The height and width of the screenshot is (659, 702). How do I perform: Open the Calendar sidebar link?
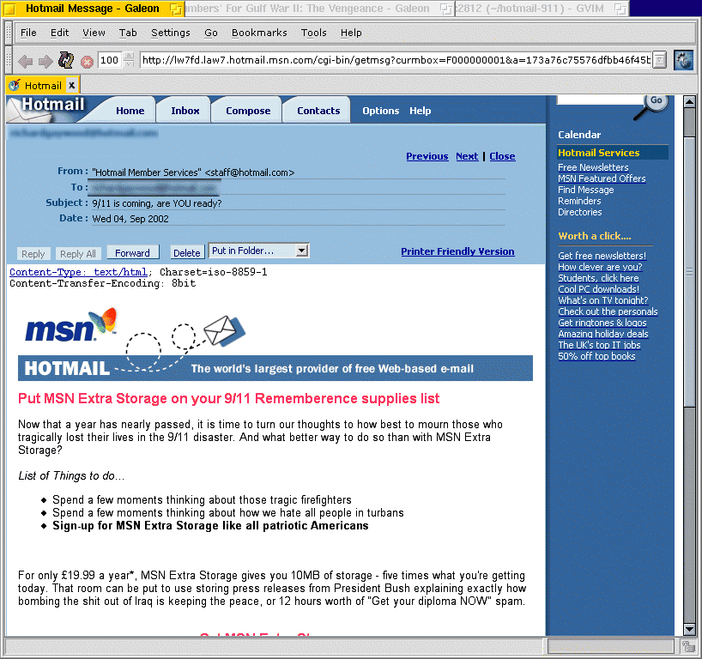point(579,135)
